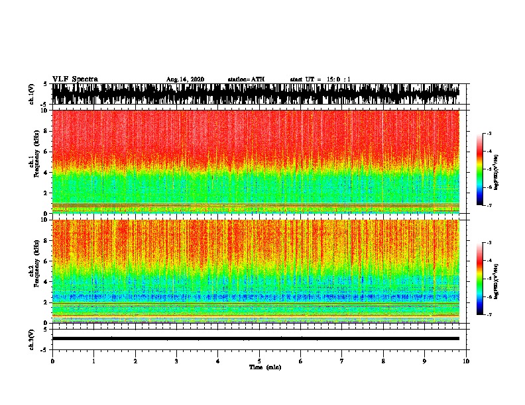Select the start UT time header

320,79
